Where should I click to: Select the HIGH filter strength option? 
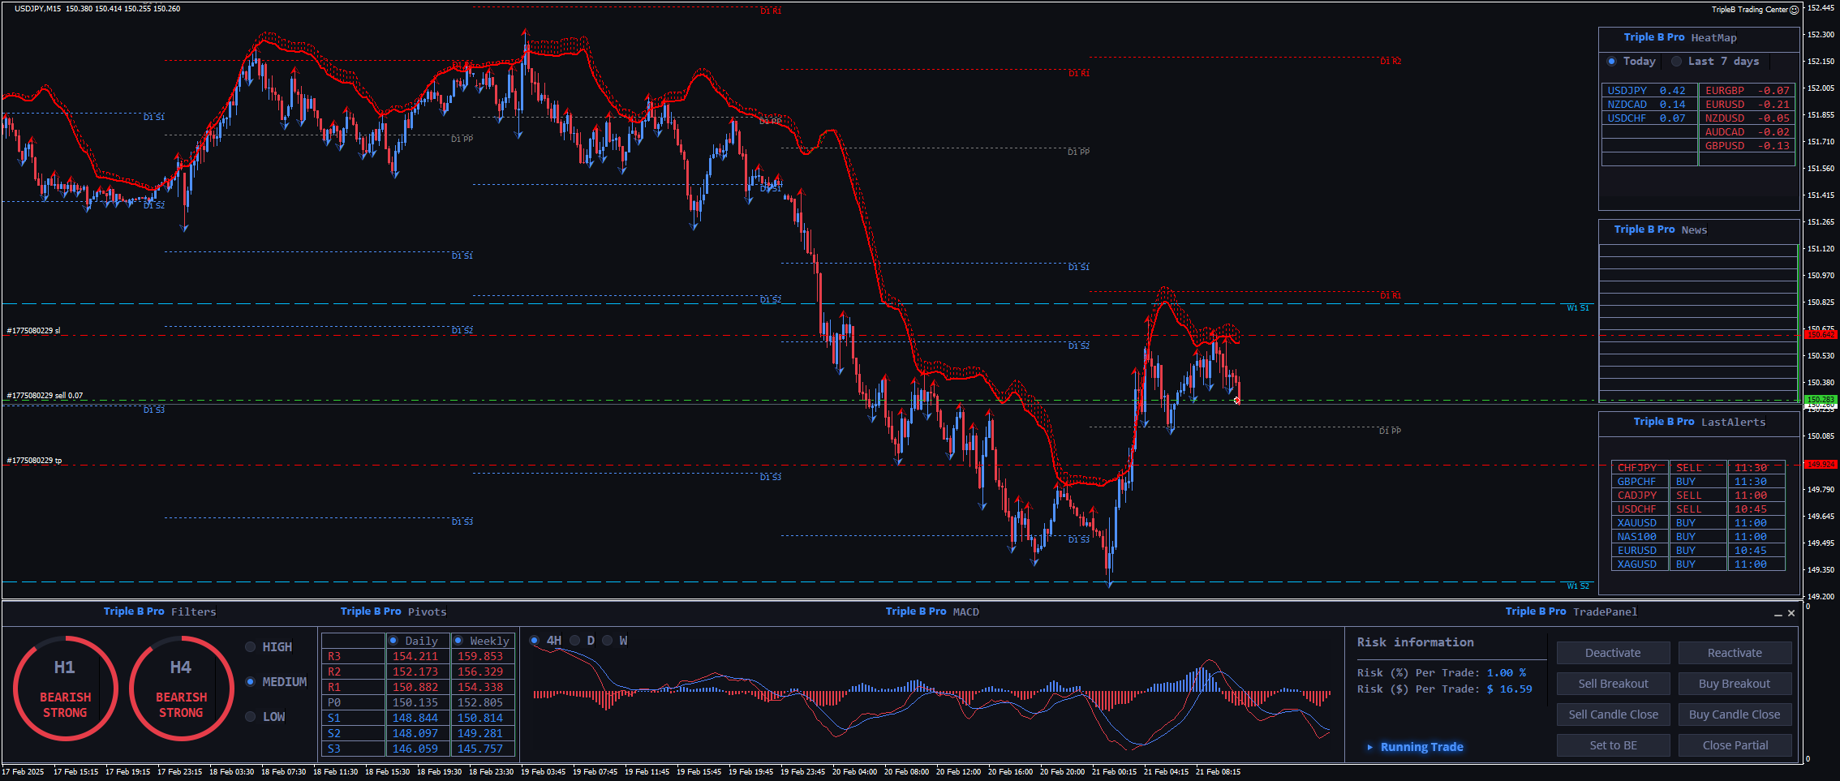251,647
